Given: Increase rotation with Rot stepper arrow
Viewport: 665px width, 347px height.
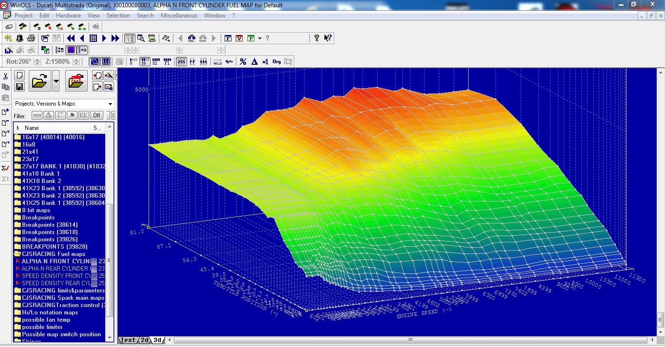Looking at the screenshot, I should pyautogui.click(x=38, y=60).
